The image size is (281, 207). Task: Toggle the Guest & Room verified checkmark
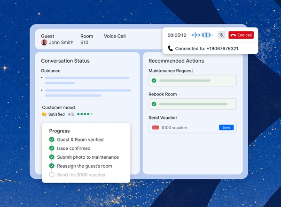click(52, 139)
